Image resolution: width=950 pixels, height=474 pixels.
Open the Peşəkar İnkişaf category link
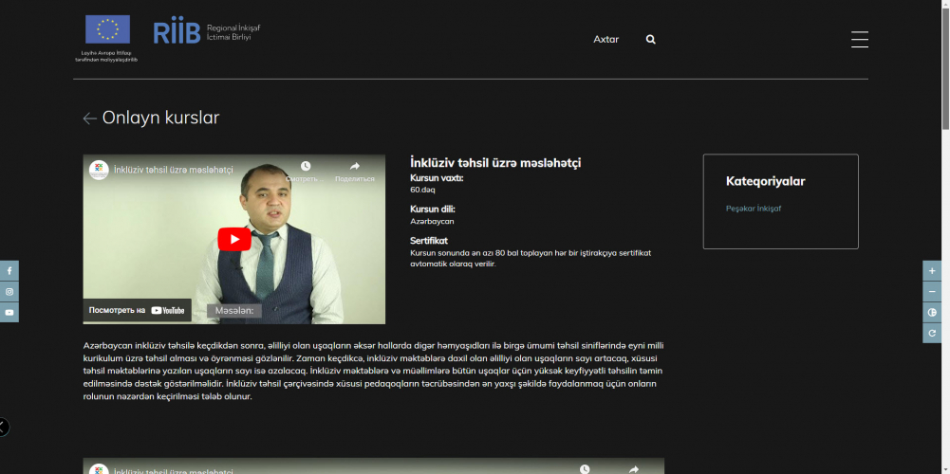pos(754,209)
